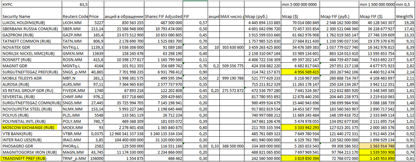The height and width of the screenshot is (162, 416).
Task: Select NOVATEK max shares cell 303 630 600
Action: click(x=232, y=47)
